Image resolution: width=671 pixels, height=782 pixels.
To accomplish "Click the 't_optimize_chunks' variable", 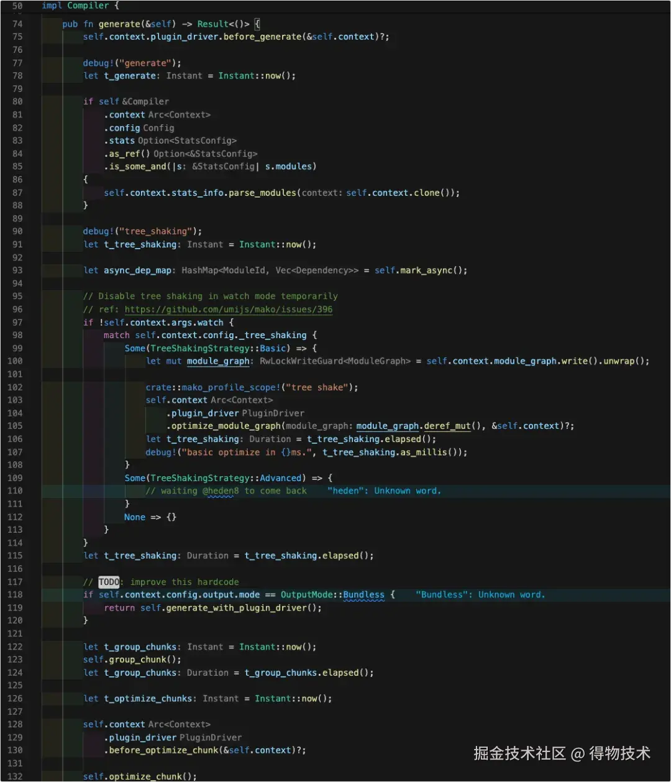I will (x=148, y=699).
